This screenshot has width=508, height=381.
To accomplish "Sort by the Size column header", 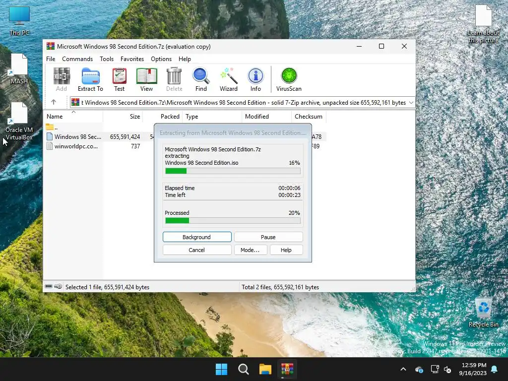I will (x=123, y=117).
